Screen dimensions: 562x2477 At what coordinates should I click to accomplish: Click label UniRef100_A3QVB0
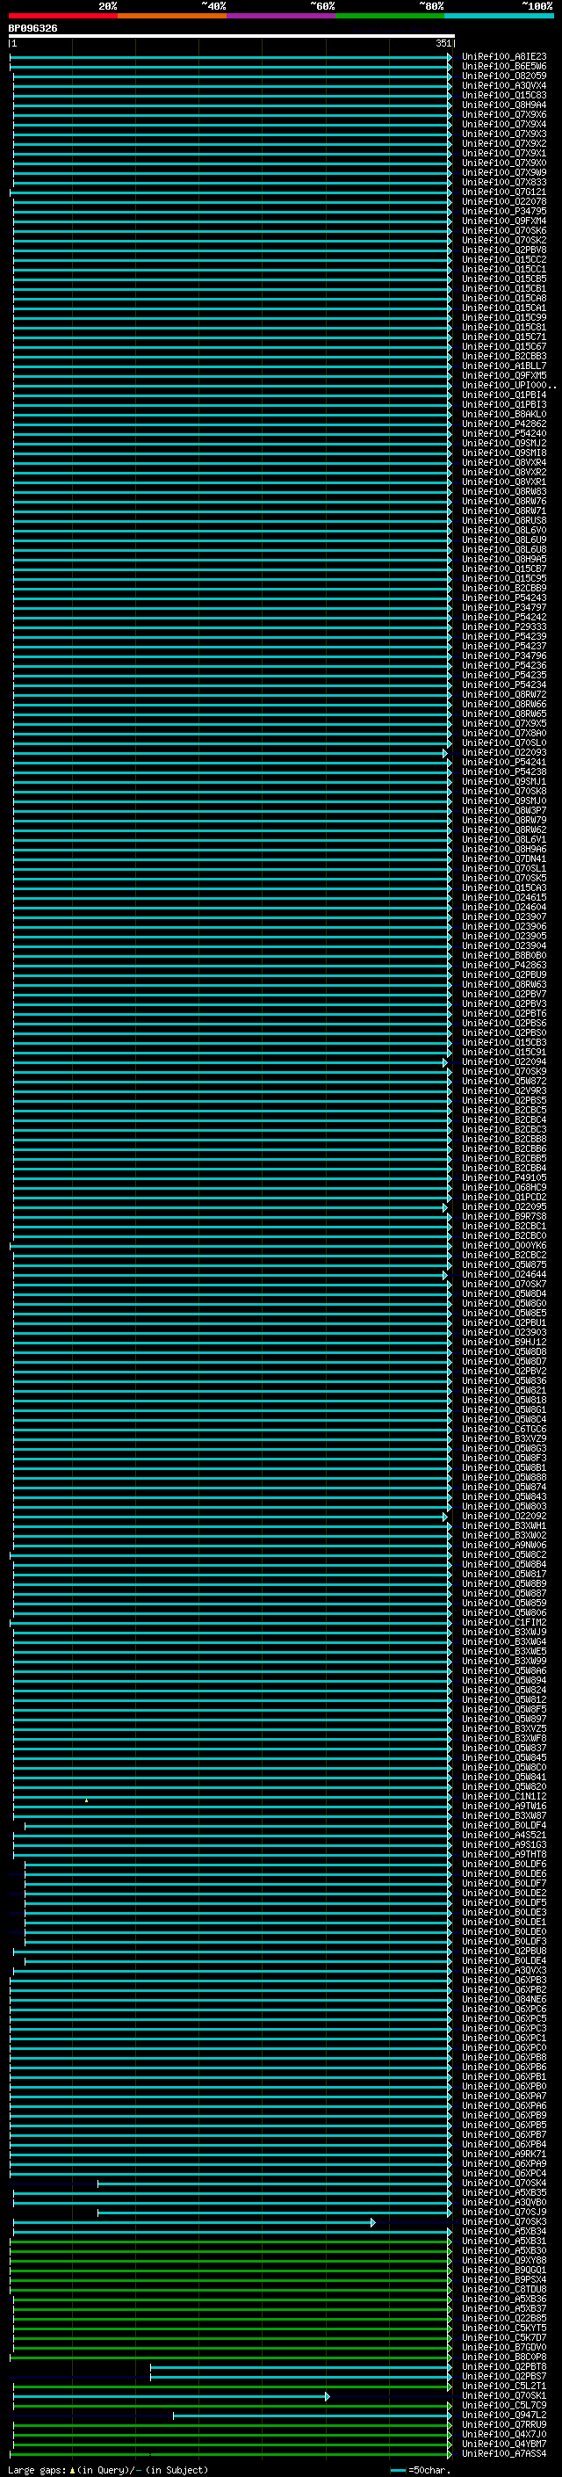click(504, 2201)
